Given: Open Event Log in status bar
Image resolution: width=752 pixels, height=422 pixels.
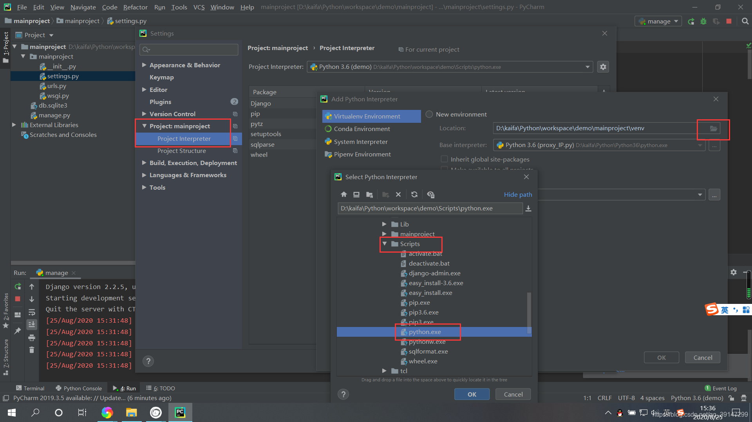Looking at the screenshot, I should 721,388.
